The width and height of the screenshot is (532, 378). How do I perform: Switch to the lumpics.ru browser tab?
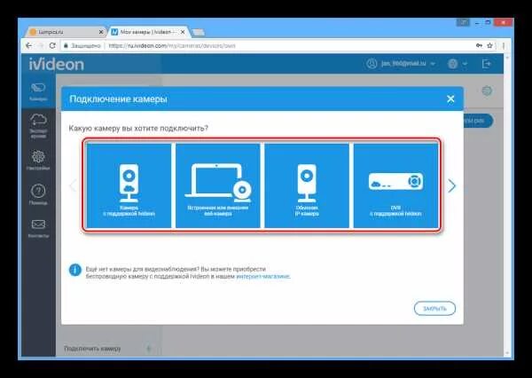pos(64,32)
